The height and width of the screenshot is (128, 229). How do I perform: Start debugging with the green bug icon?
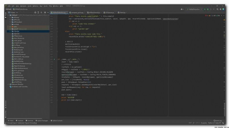pyautogui.click(x=208, y=9)
